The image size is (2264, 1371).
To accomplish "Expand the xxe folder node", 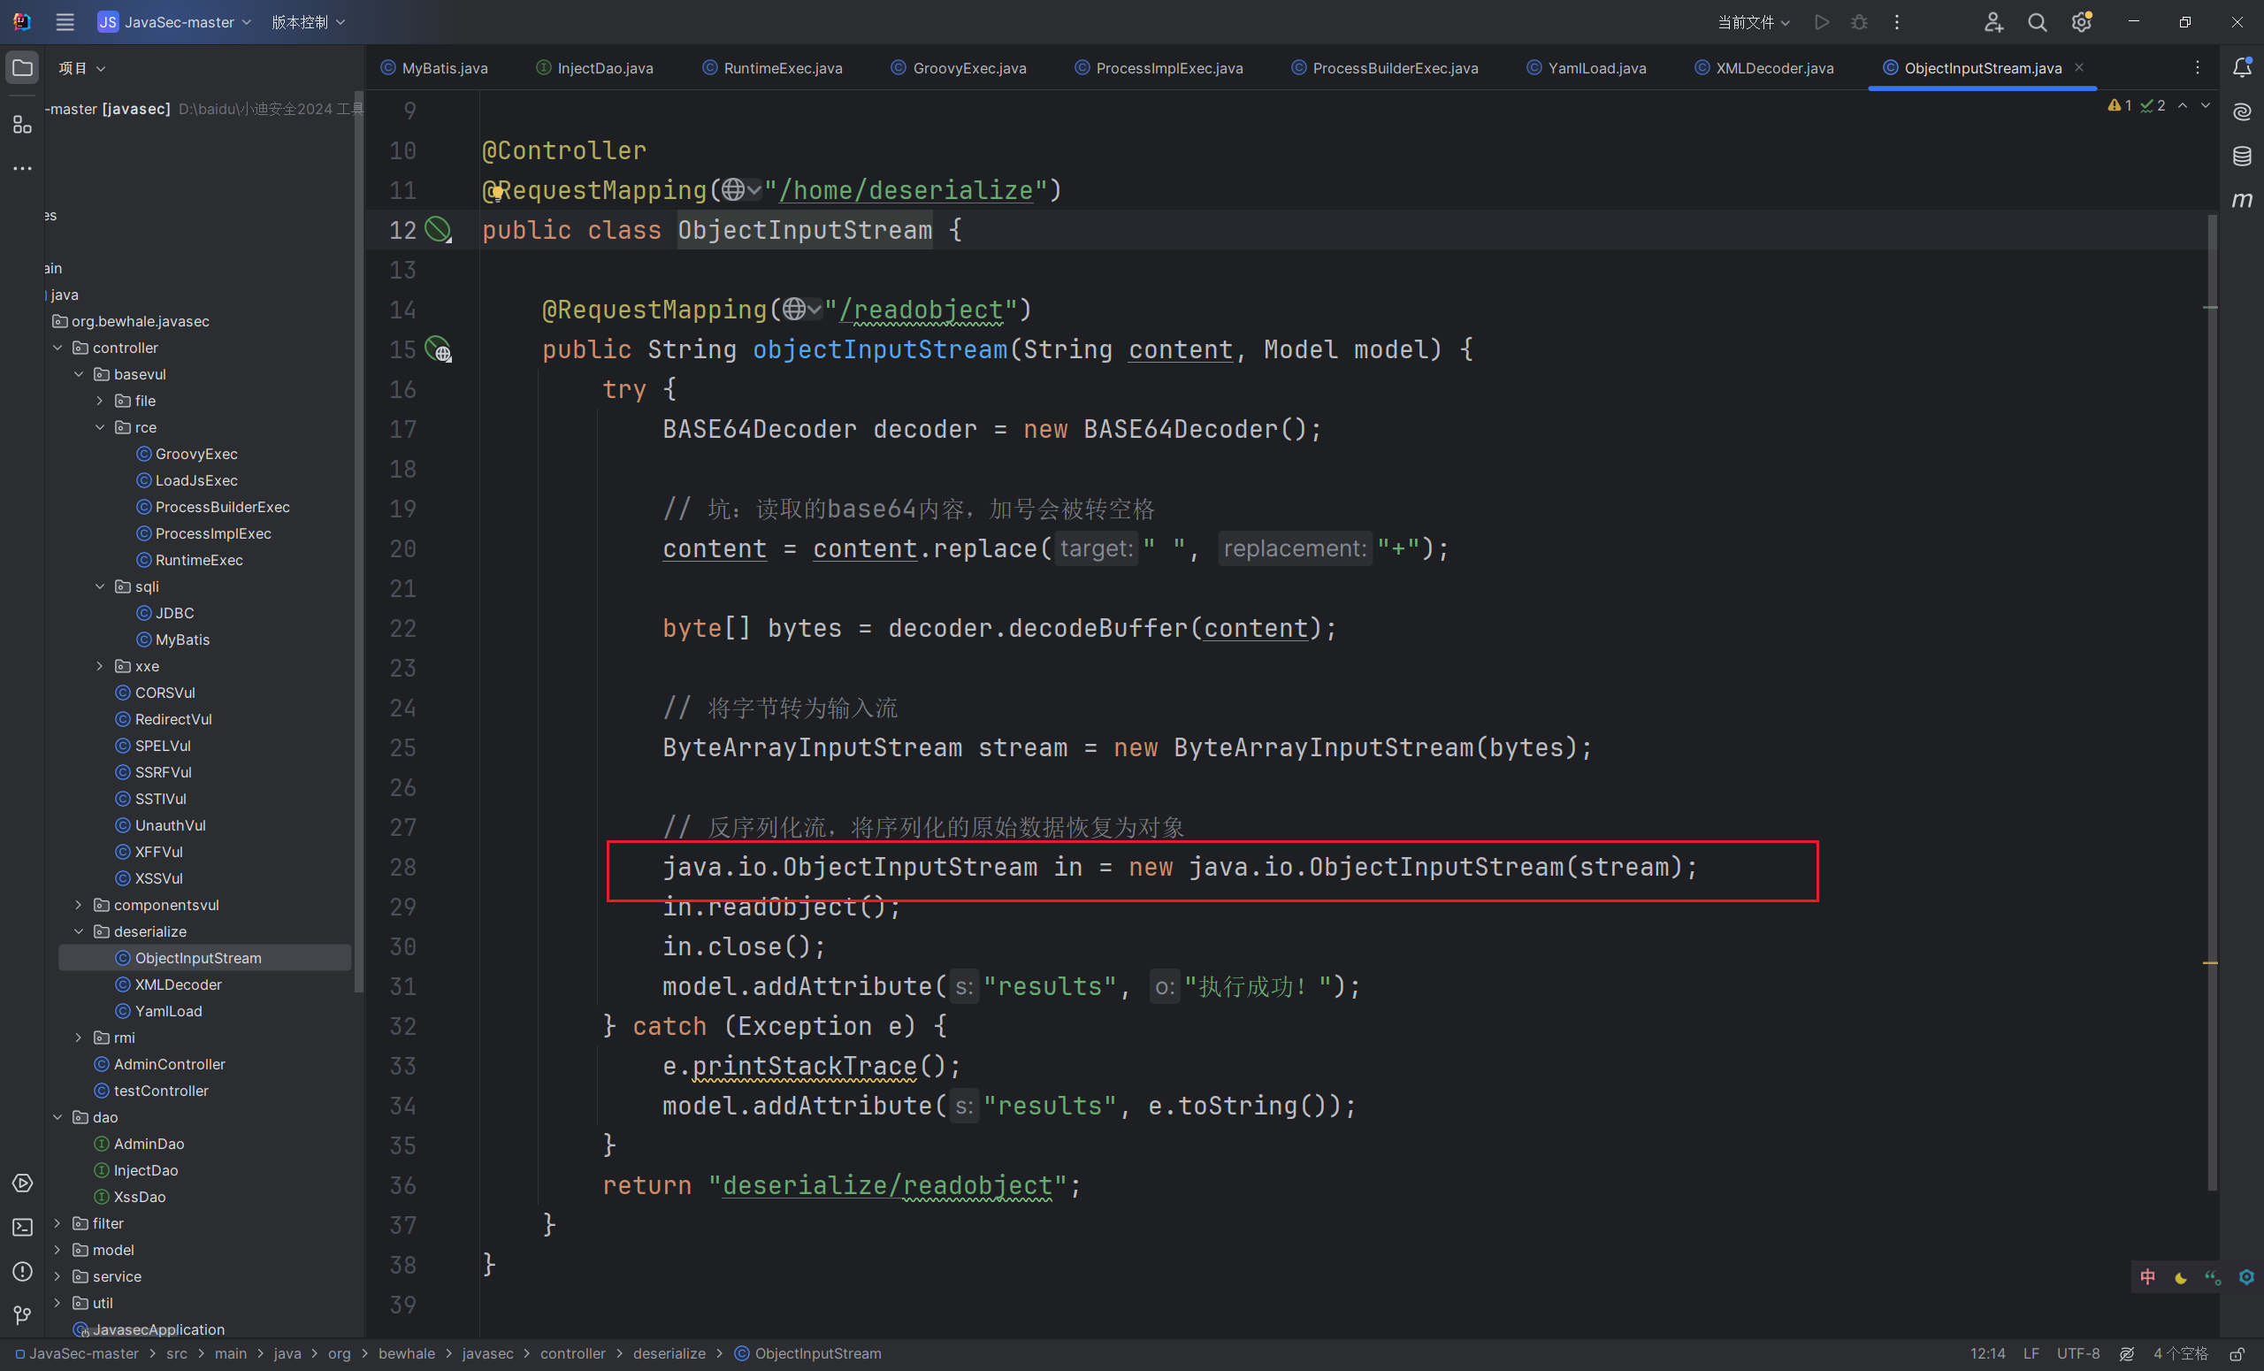I will pos(100,666).
